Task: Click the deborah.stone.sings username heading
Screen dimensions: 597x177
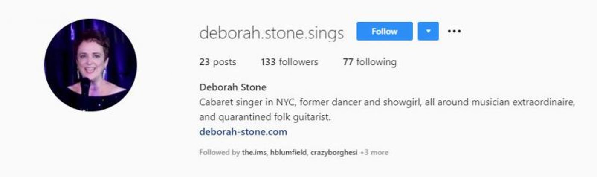Action: (271, 33)
